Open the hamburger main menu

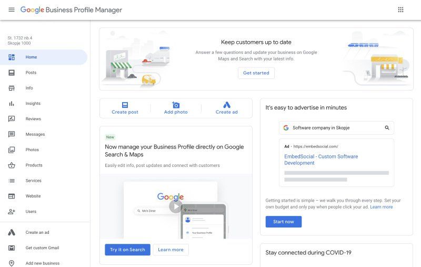11,9
